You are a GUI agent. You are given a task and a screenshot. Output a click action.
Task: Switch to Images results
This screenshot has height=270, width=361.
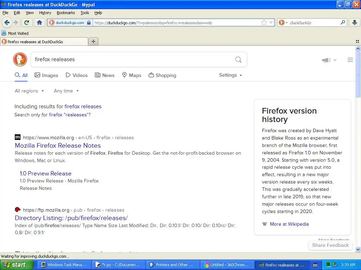coord(46,75)
